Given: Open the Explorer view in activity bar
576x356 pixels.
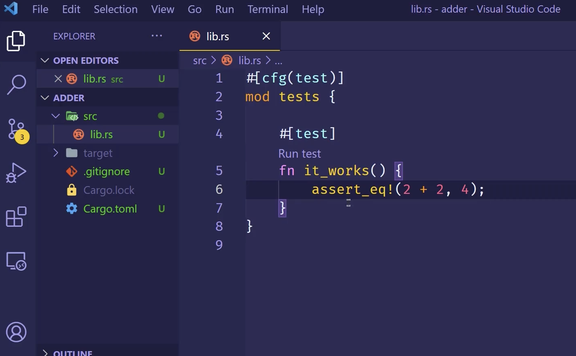Looking at the screenshot, I should [x=16, y=41].
